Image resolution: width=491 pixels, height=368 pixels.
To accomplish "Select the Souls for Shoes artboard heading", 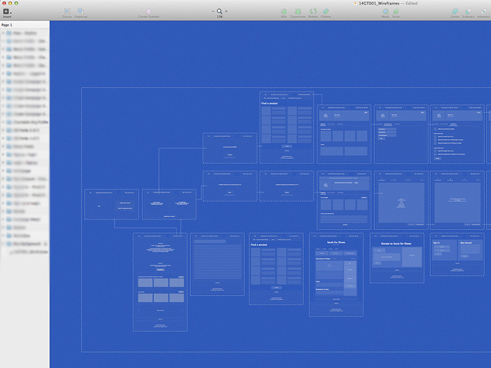I will pyautogui.click(x=336, y=242).
